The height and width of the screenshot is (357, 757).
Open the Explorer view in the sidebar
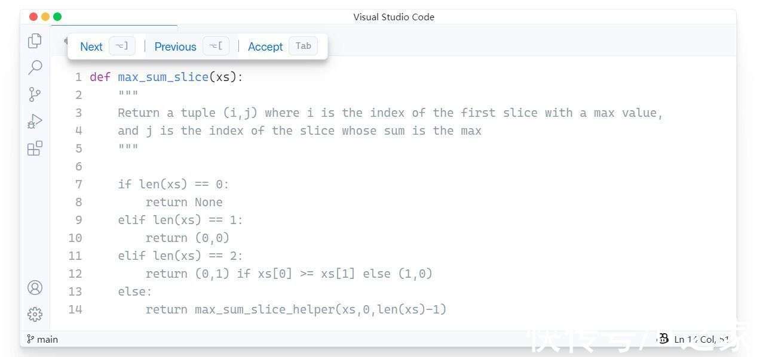click(x=34, y=41)
